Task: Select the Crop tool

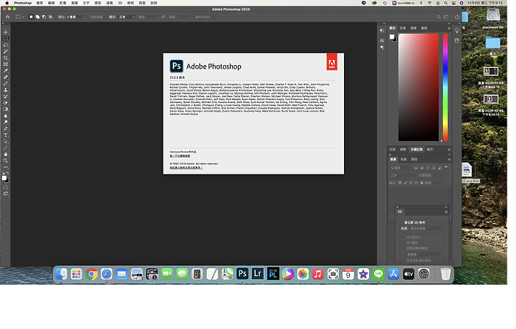Action: [x=6, y=58]
